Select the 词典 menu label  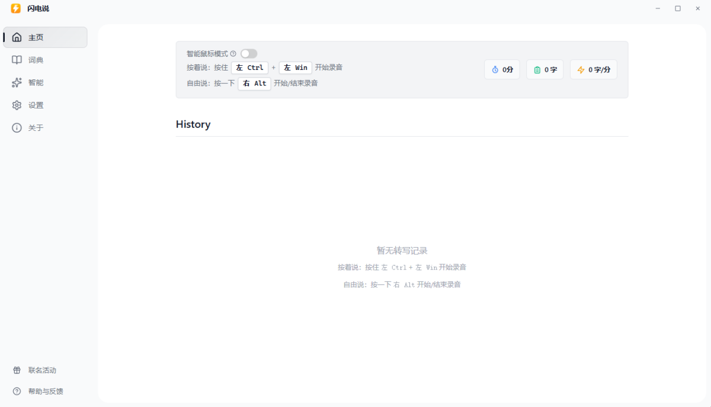coord(36,60)
